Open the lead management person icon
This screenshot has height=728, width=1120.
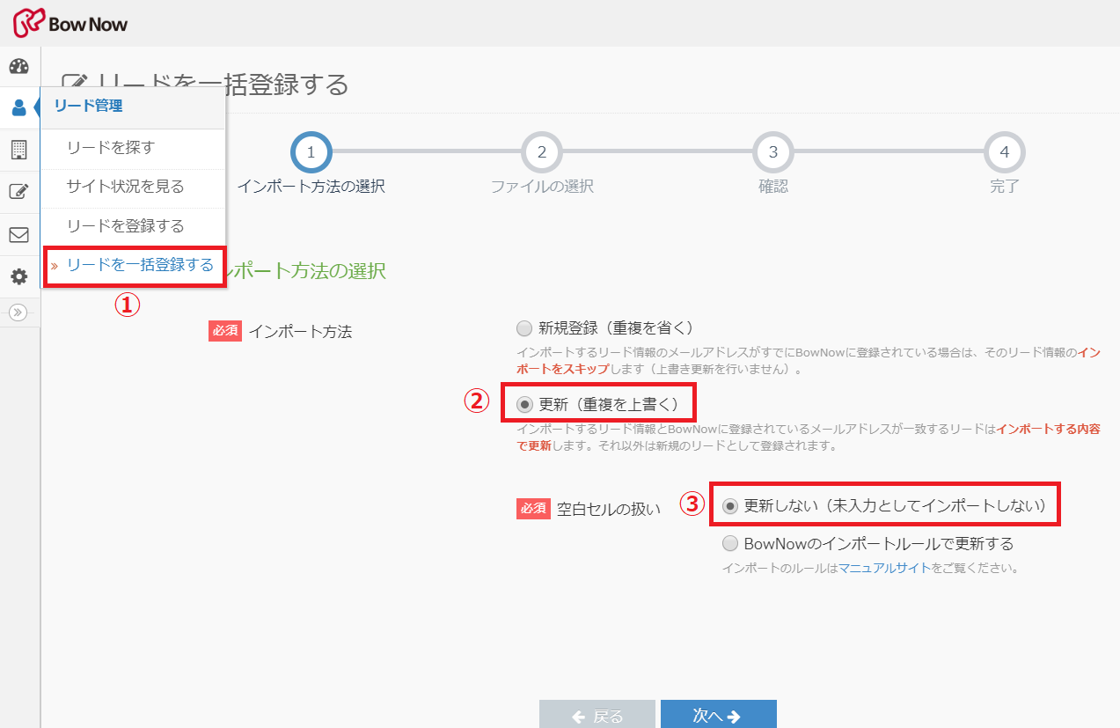pyautogui.click(x=19, y=108)
